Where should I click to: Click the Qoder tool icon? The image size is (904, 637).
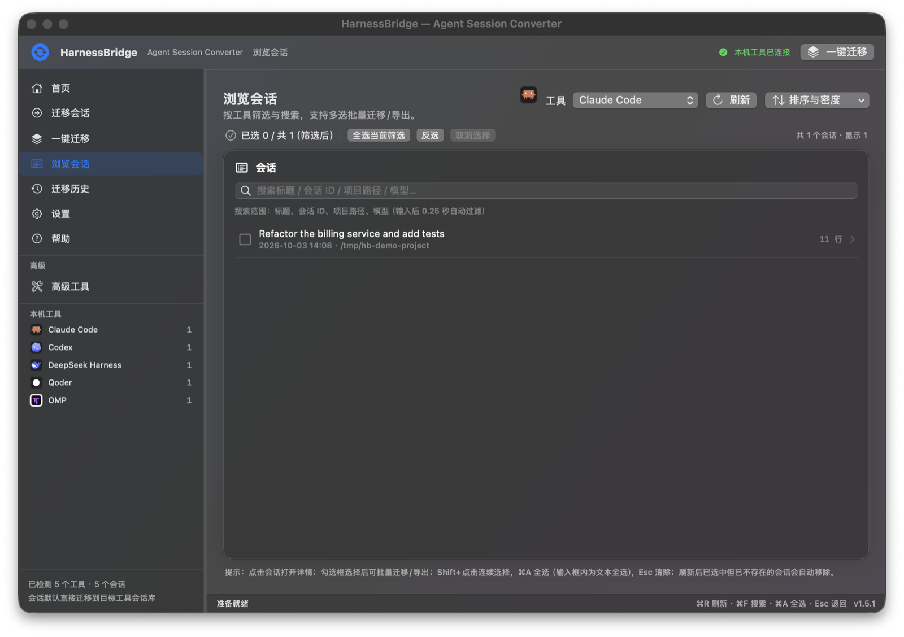[x=36, y=382]
